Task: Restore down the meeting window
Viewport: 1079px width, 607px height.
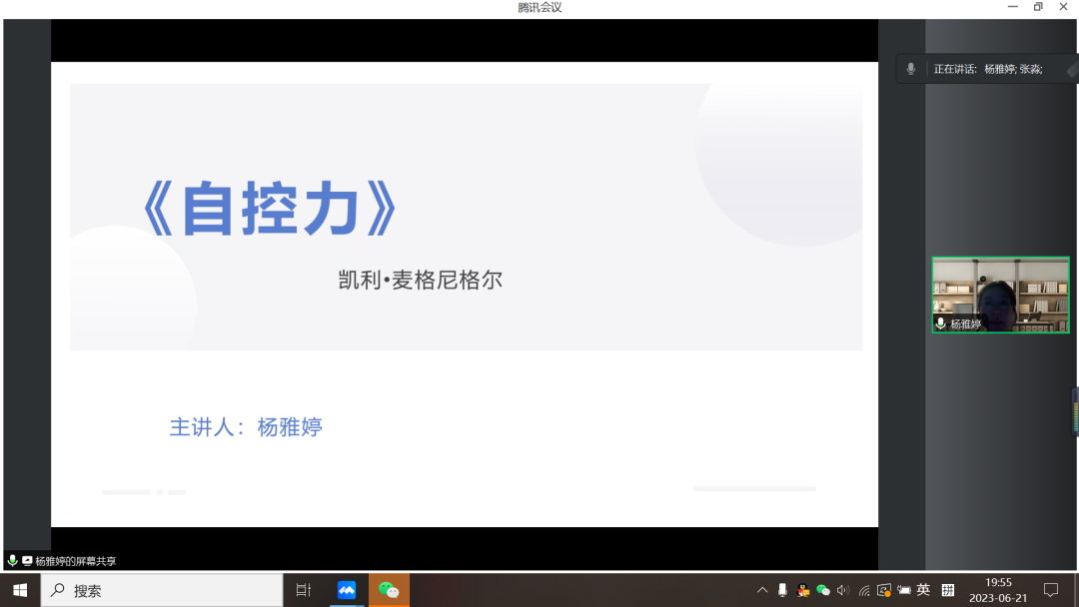Action: [1038, 7]
